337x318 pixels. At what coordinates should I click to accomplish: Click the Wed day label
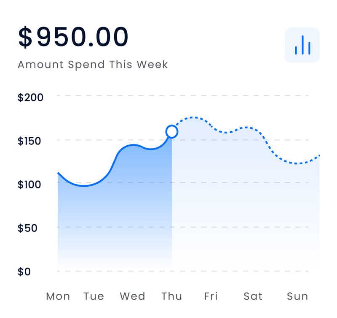pyautogui.click(x=133, y=296)
